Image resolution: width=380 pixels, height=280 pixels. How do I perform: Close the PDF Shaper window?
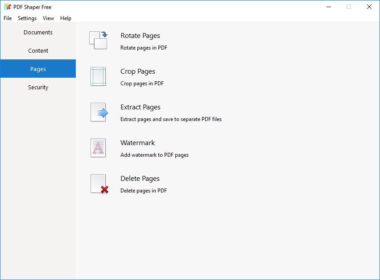(x=369, y=7)
